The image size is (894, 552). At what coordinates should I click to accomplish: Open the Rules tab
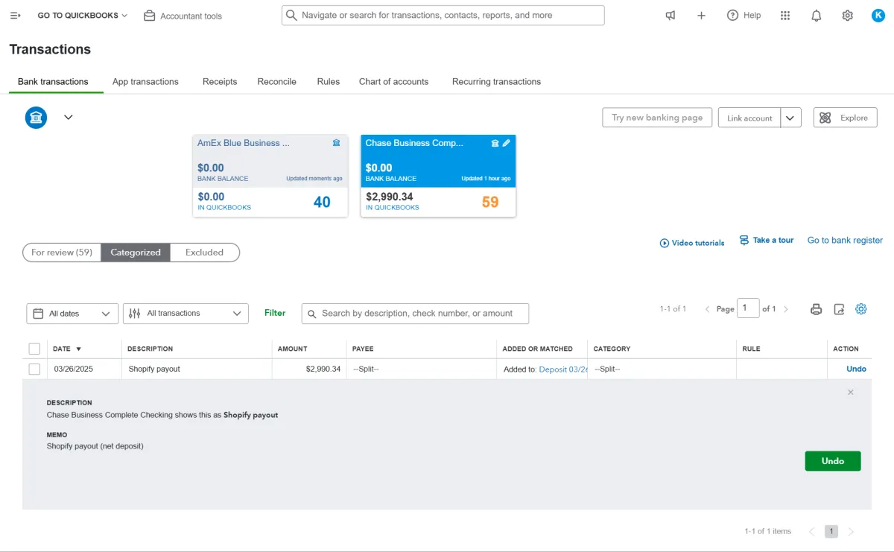[328, 82]
